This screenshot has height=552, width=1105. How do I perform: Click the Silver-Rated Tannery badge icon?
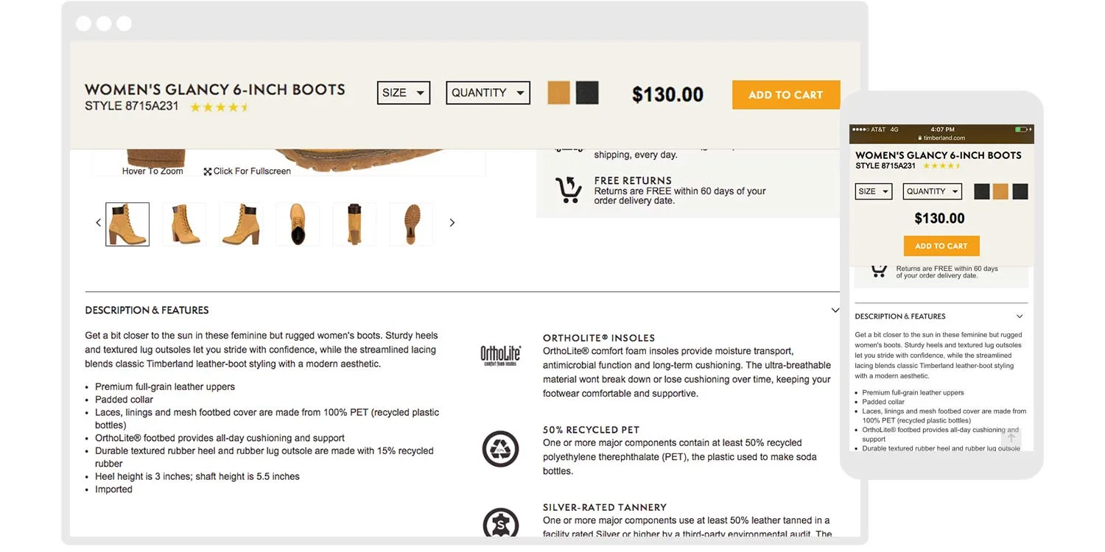point(501,524)
